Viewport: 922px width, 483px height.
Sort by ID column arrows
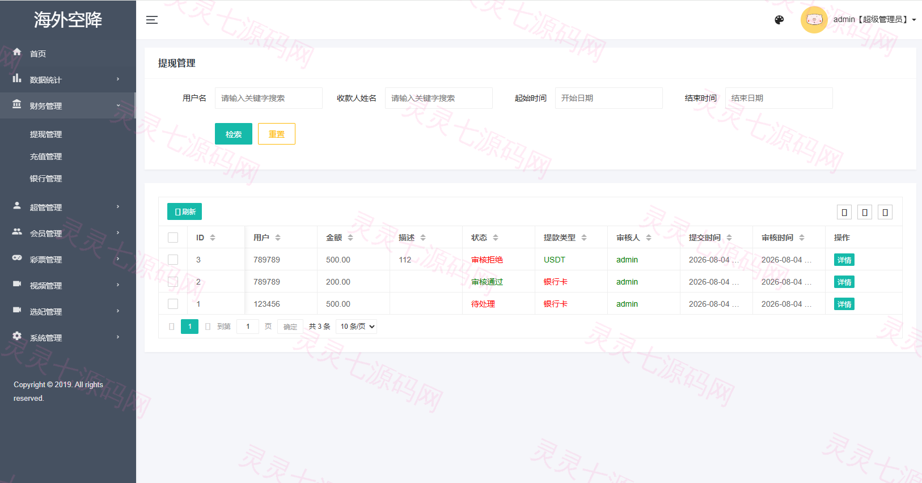point(213,238)
